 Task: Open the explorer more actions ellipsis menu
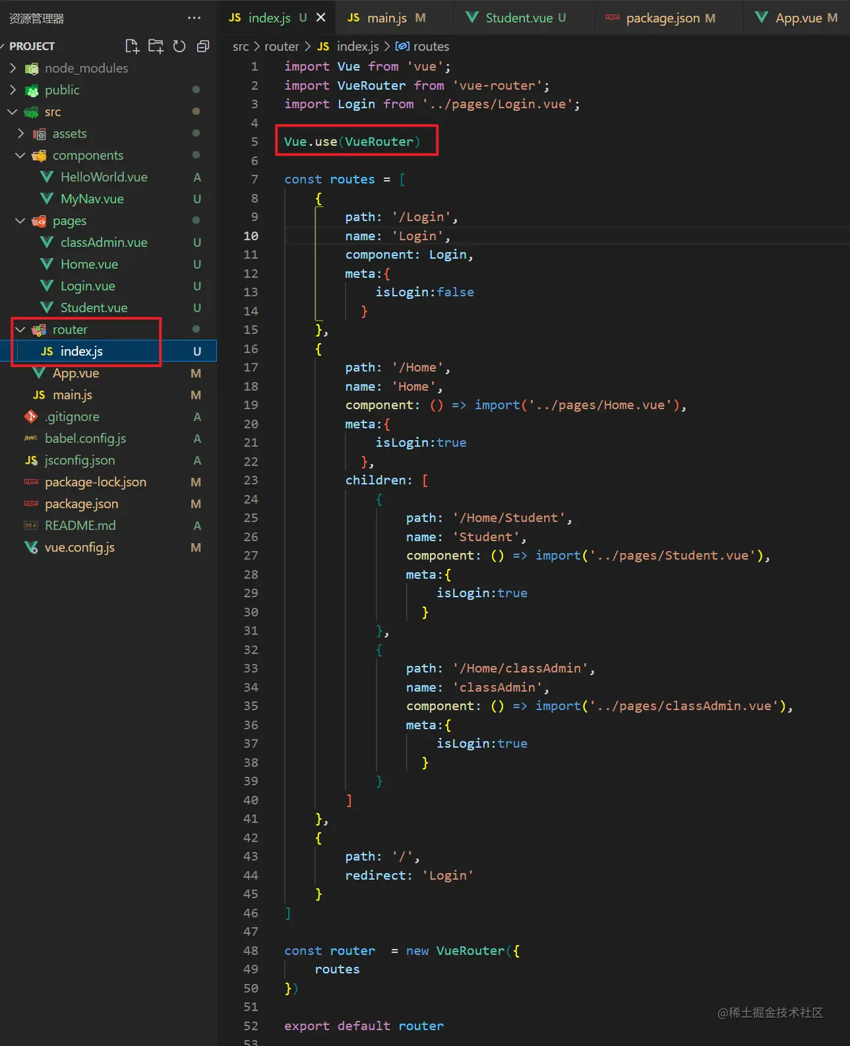coord(194,18)
